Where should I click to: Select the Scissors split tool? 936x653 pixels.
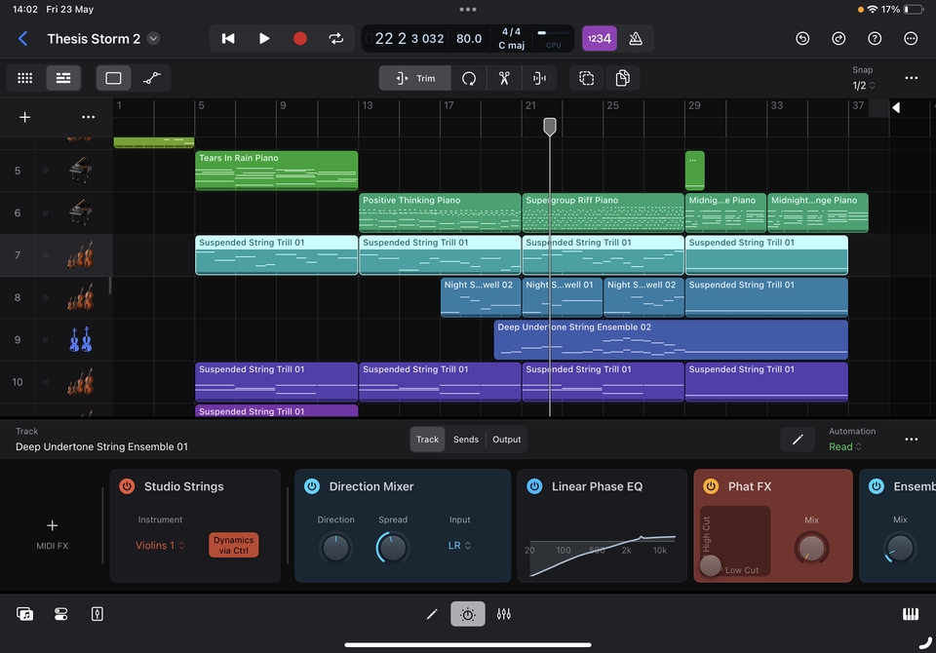coord(504,78)
